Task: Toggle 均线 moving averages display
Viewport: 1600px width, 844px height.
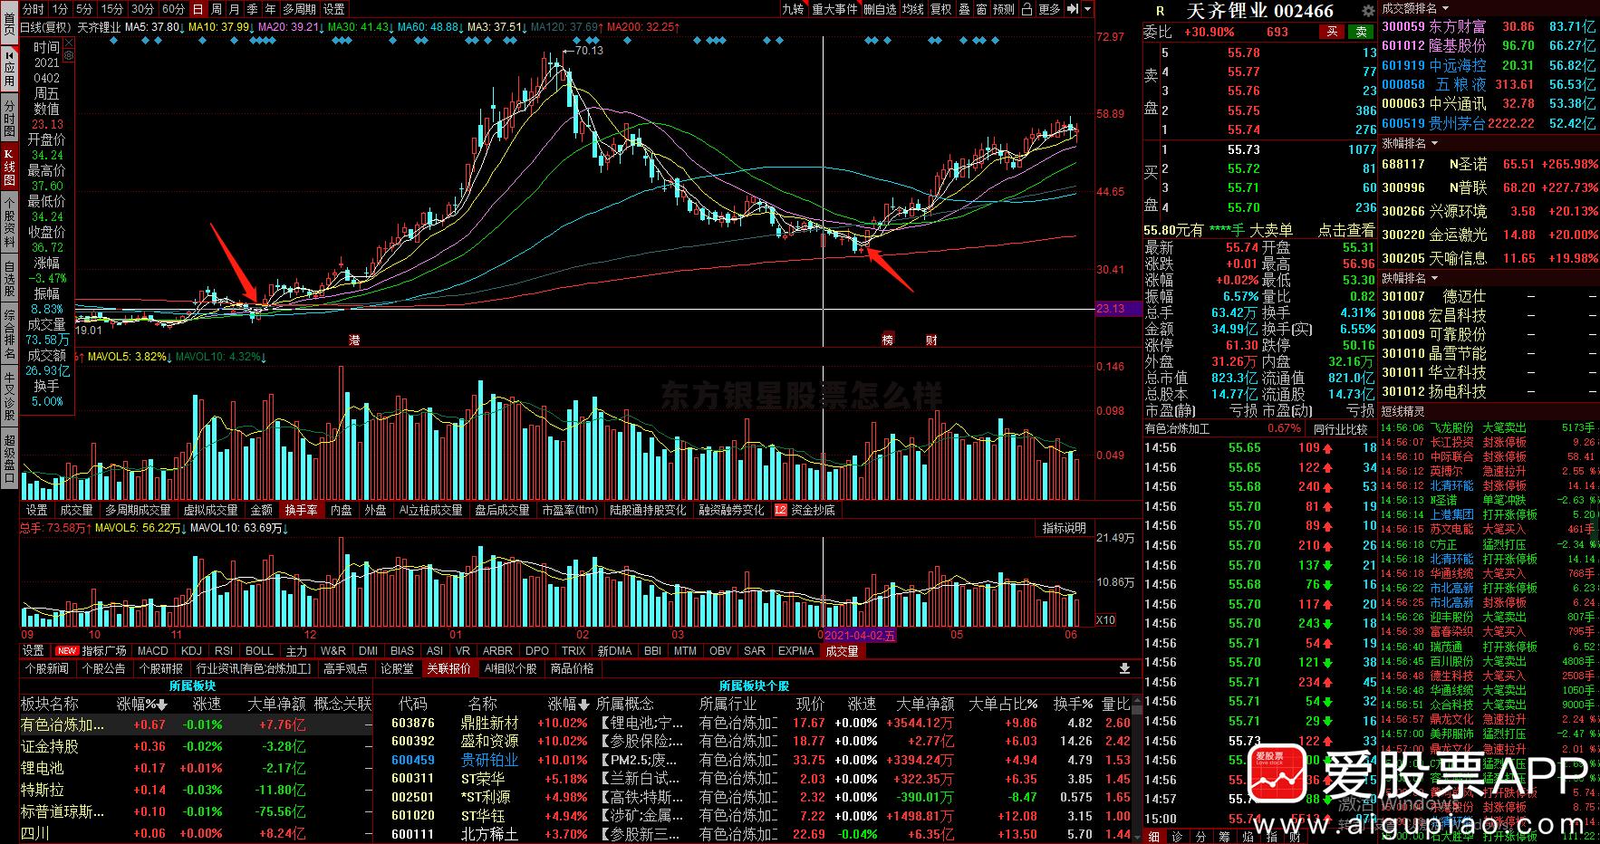Action: point(913,9)
